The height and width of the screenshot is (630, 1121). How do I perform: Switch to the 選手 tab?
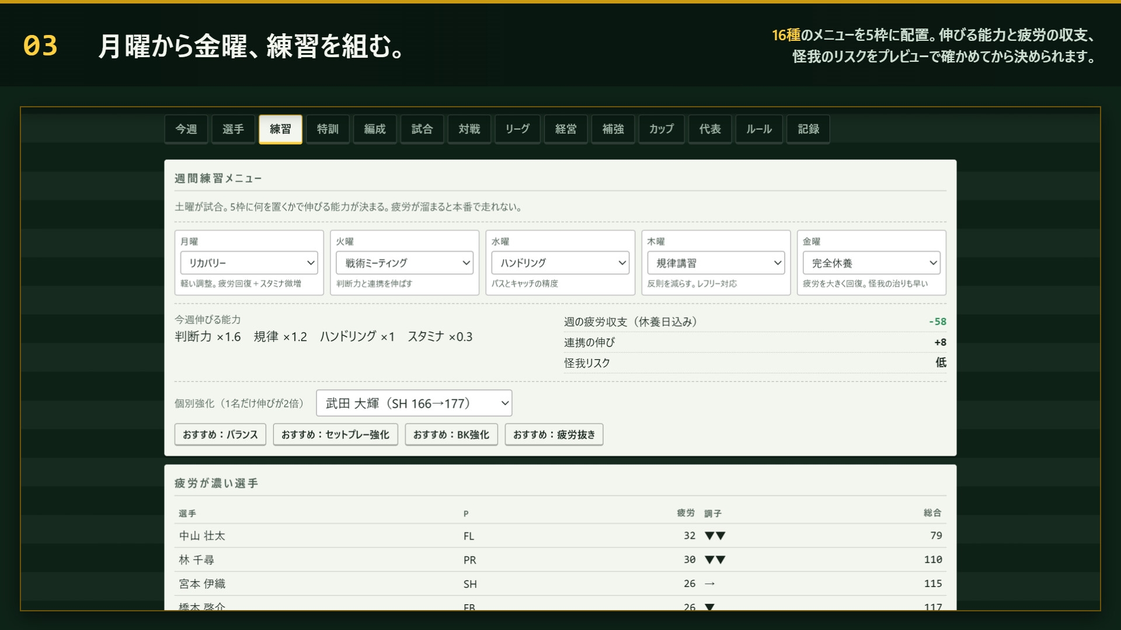233,129
